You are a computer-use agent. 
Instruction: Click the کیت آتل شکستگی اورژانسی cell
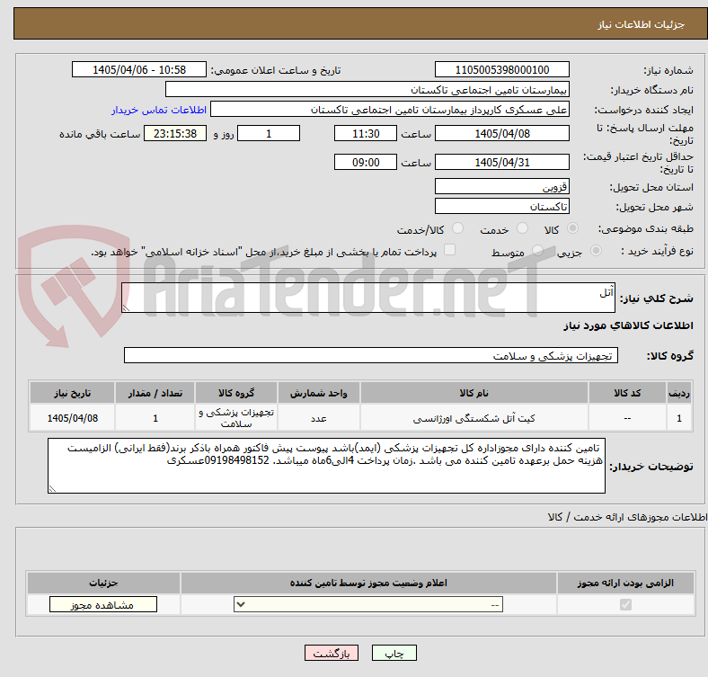474,418
